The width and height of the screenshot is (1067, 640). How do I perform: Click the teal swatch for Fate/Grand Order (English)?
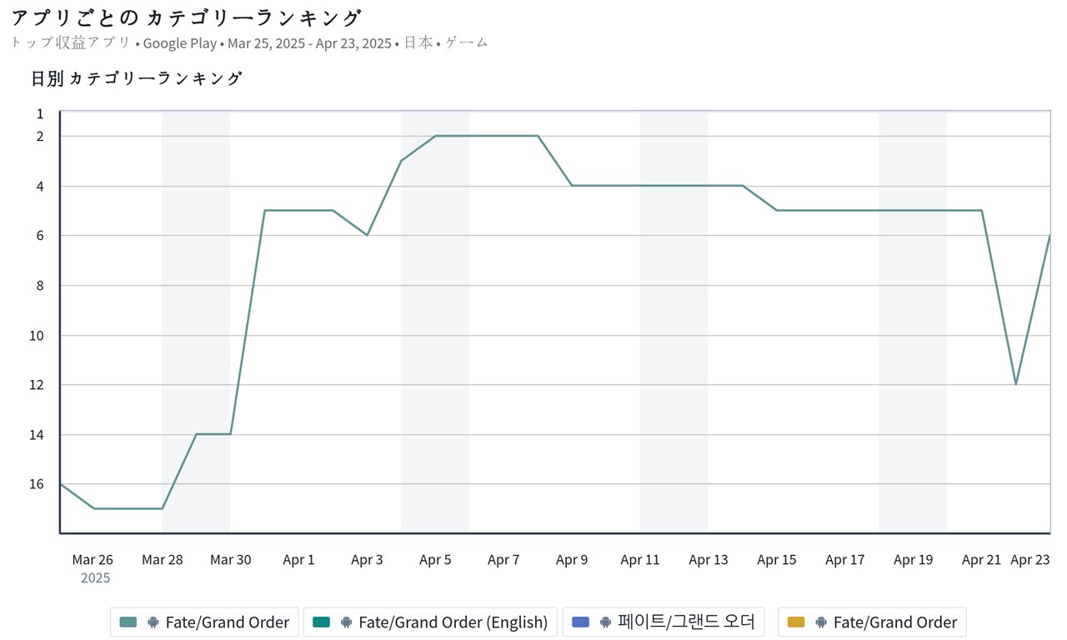(x=322, y=622)
